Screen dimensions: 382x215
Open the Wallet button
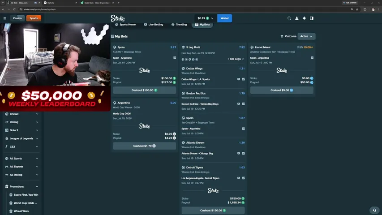224,18
